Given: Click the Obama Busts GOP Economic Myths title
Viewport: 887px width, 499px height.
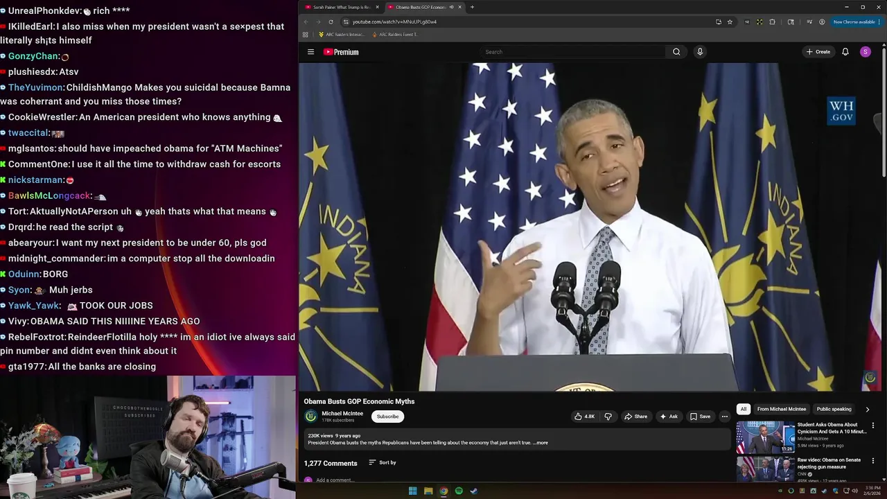Looking at the screenshot, I should click(359, 401).
